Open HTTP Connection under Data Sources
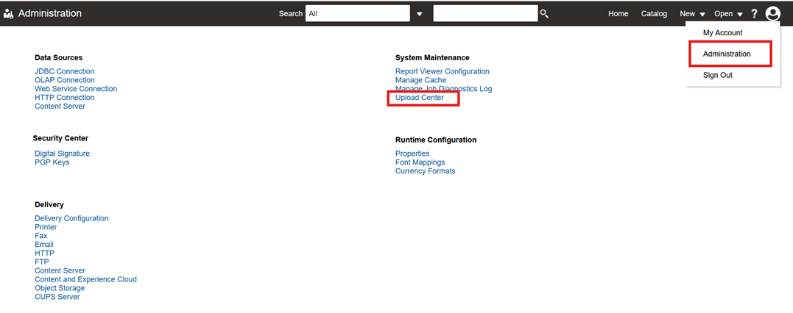 tap(64, 97)
